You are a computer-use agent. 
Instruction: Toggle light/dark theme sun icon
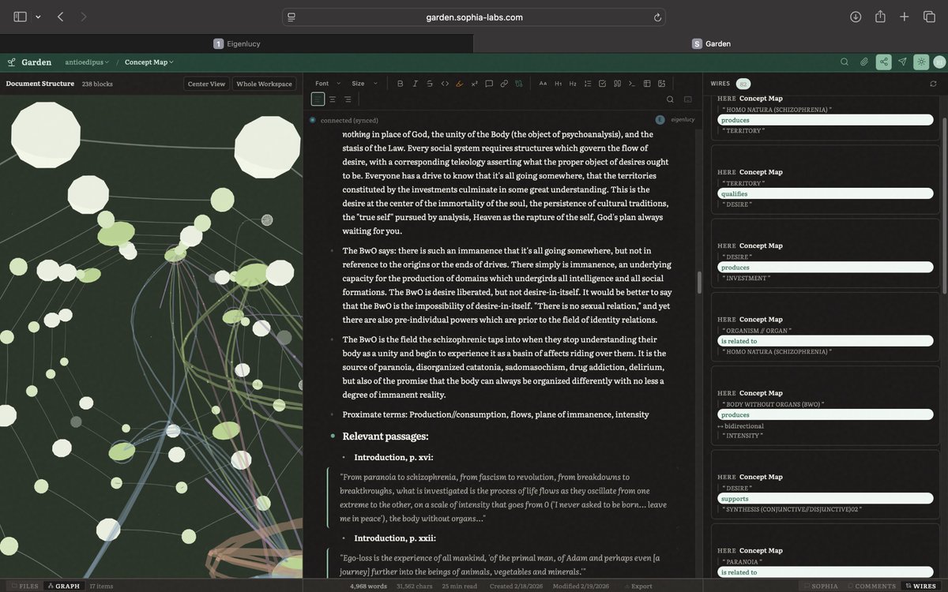921,62
